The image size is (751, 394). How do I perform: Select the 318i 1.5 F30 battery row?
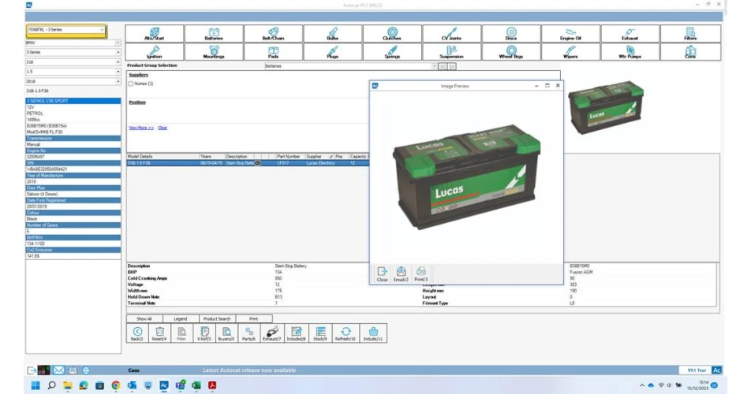point(248,163)
